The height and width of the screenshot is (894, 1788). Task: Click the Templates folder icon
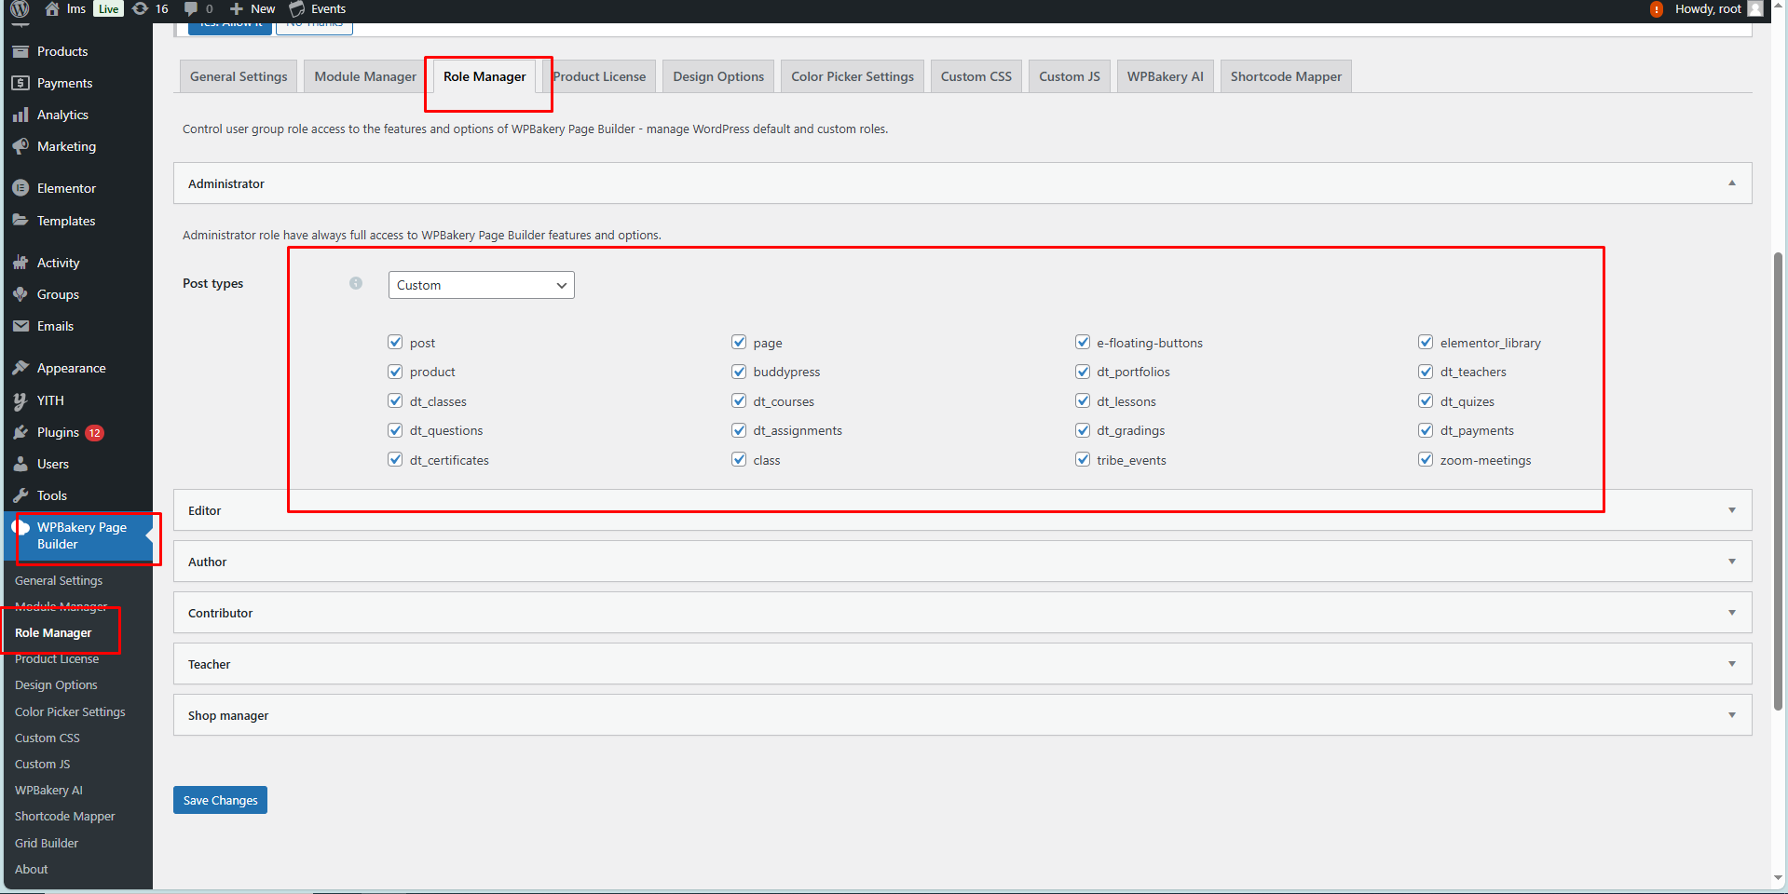(x=20, y=221)
